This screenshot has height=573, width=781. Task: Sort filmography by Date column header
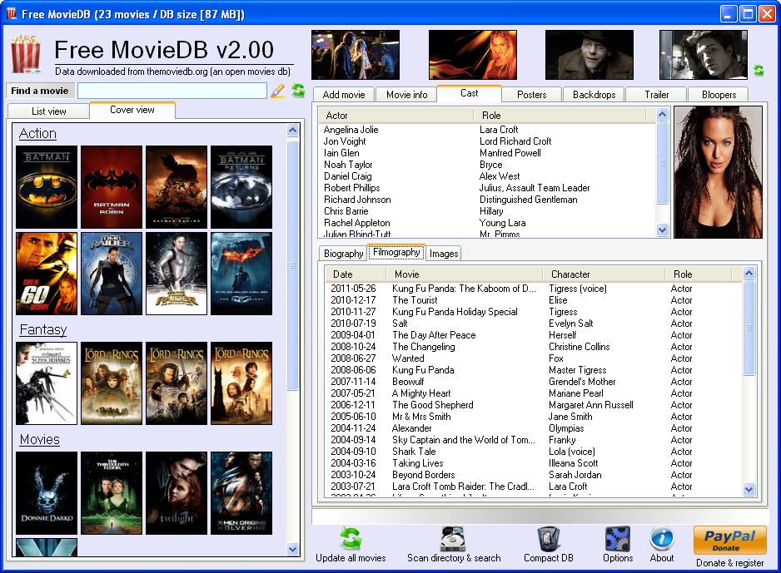(343, 274)
